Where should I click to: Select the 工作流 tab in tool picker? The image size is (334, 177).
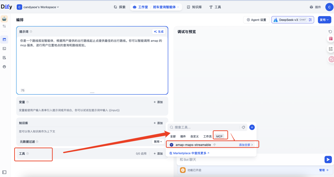pos(208,136)
